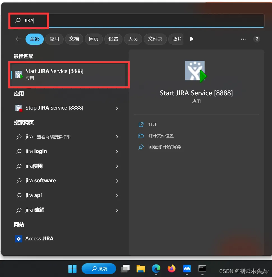
Task: Go back with the left arrow
Action: coord(18,39)
